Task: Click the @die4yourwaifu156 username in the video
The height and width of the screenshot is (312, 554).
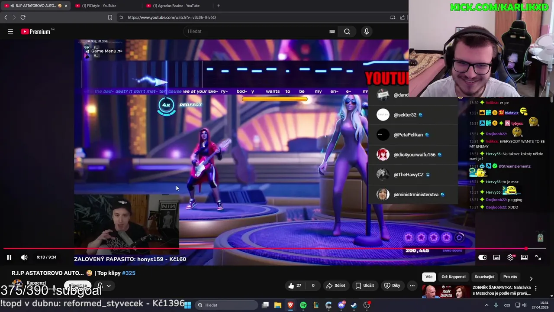Action: (415, 155)
